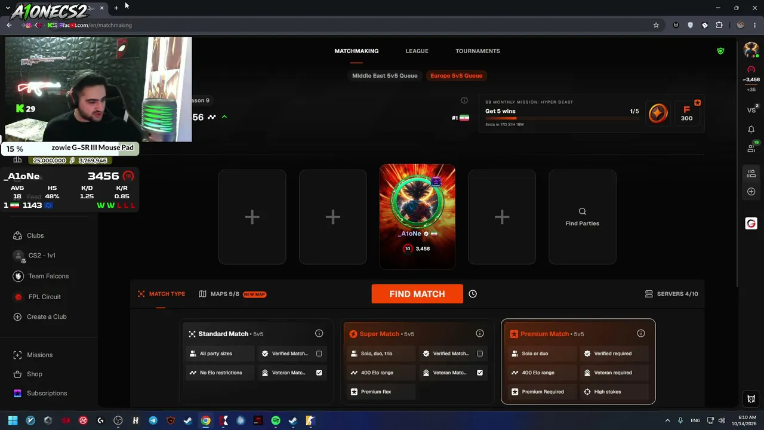Select the Europe 5v5 Queue
764x430 pixels.
point(456,76)
